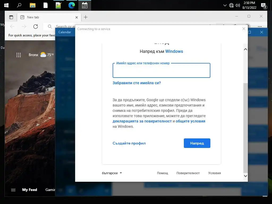Reload the page in Edge

coord(36,27)
